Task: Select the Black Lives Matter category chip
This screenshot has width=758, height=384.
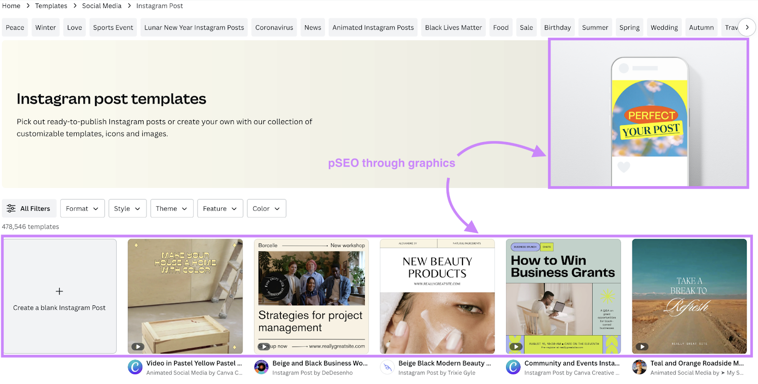Action: [453, 27]
